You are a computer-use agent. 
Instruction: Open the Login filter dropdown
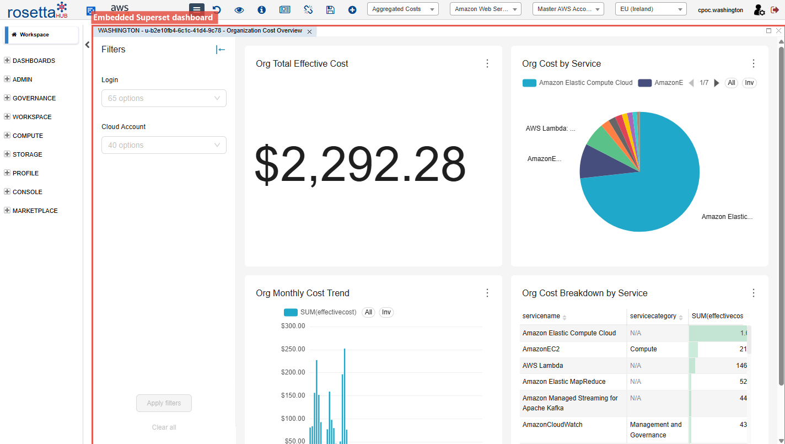[x=164, y=98]
